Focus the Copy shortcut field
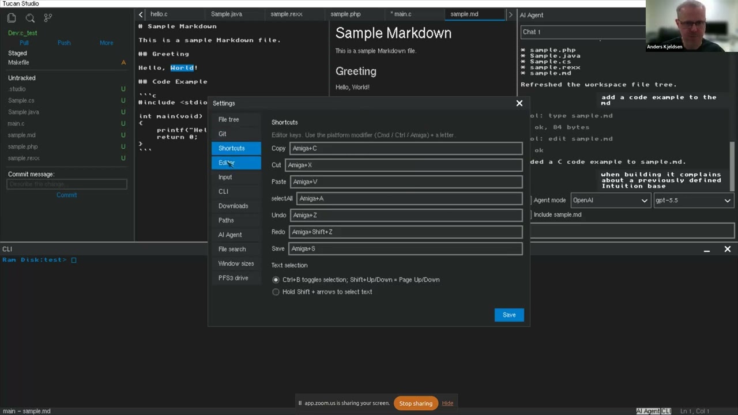Screen dimensions: 738x415 point(406,148)
